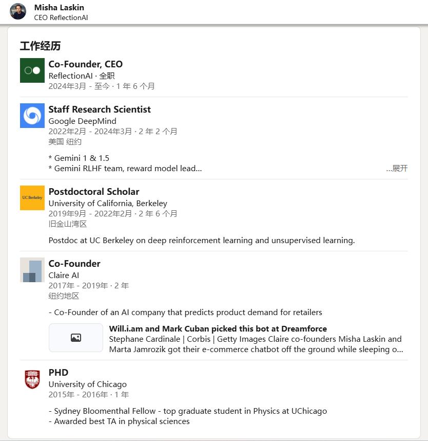
Task: Click the Staff Research Scientist title
Action: 100,109
